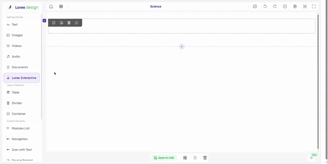
Task: Click the redo arrow icon
Action: point(275,7)
